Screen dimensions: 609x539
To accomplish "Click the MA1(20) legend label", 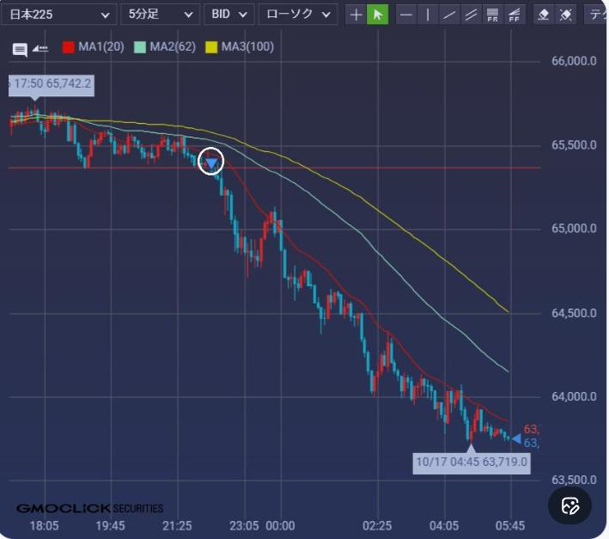I will point(101,47).
